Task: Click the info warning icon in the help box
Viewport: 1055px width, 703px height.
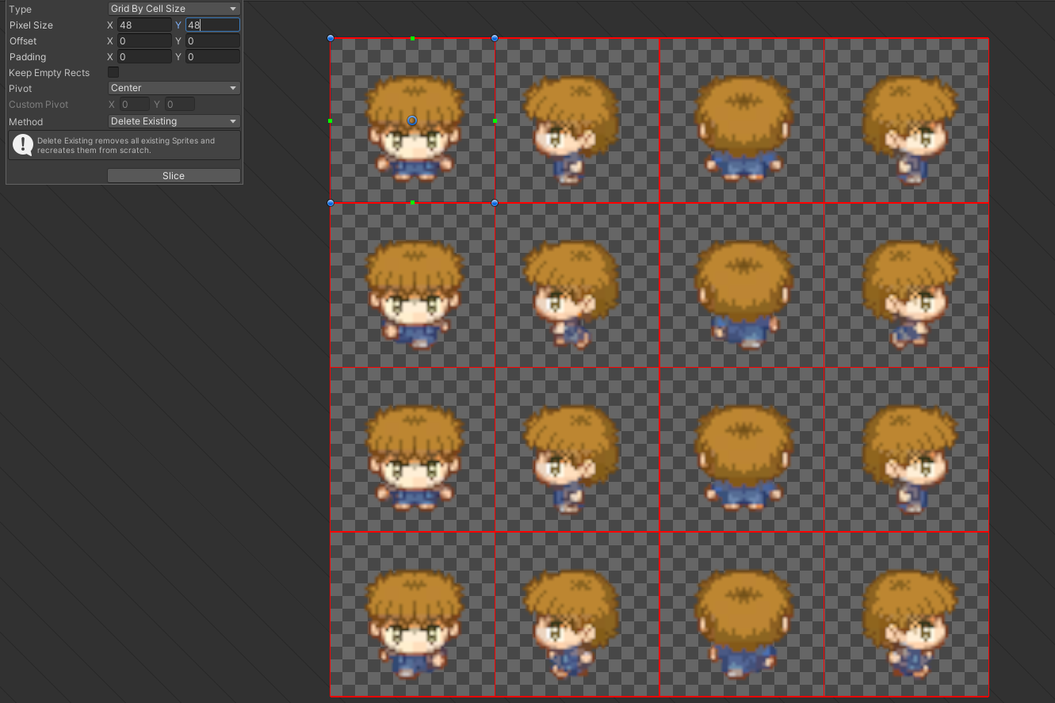Action: coord(23,145)
